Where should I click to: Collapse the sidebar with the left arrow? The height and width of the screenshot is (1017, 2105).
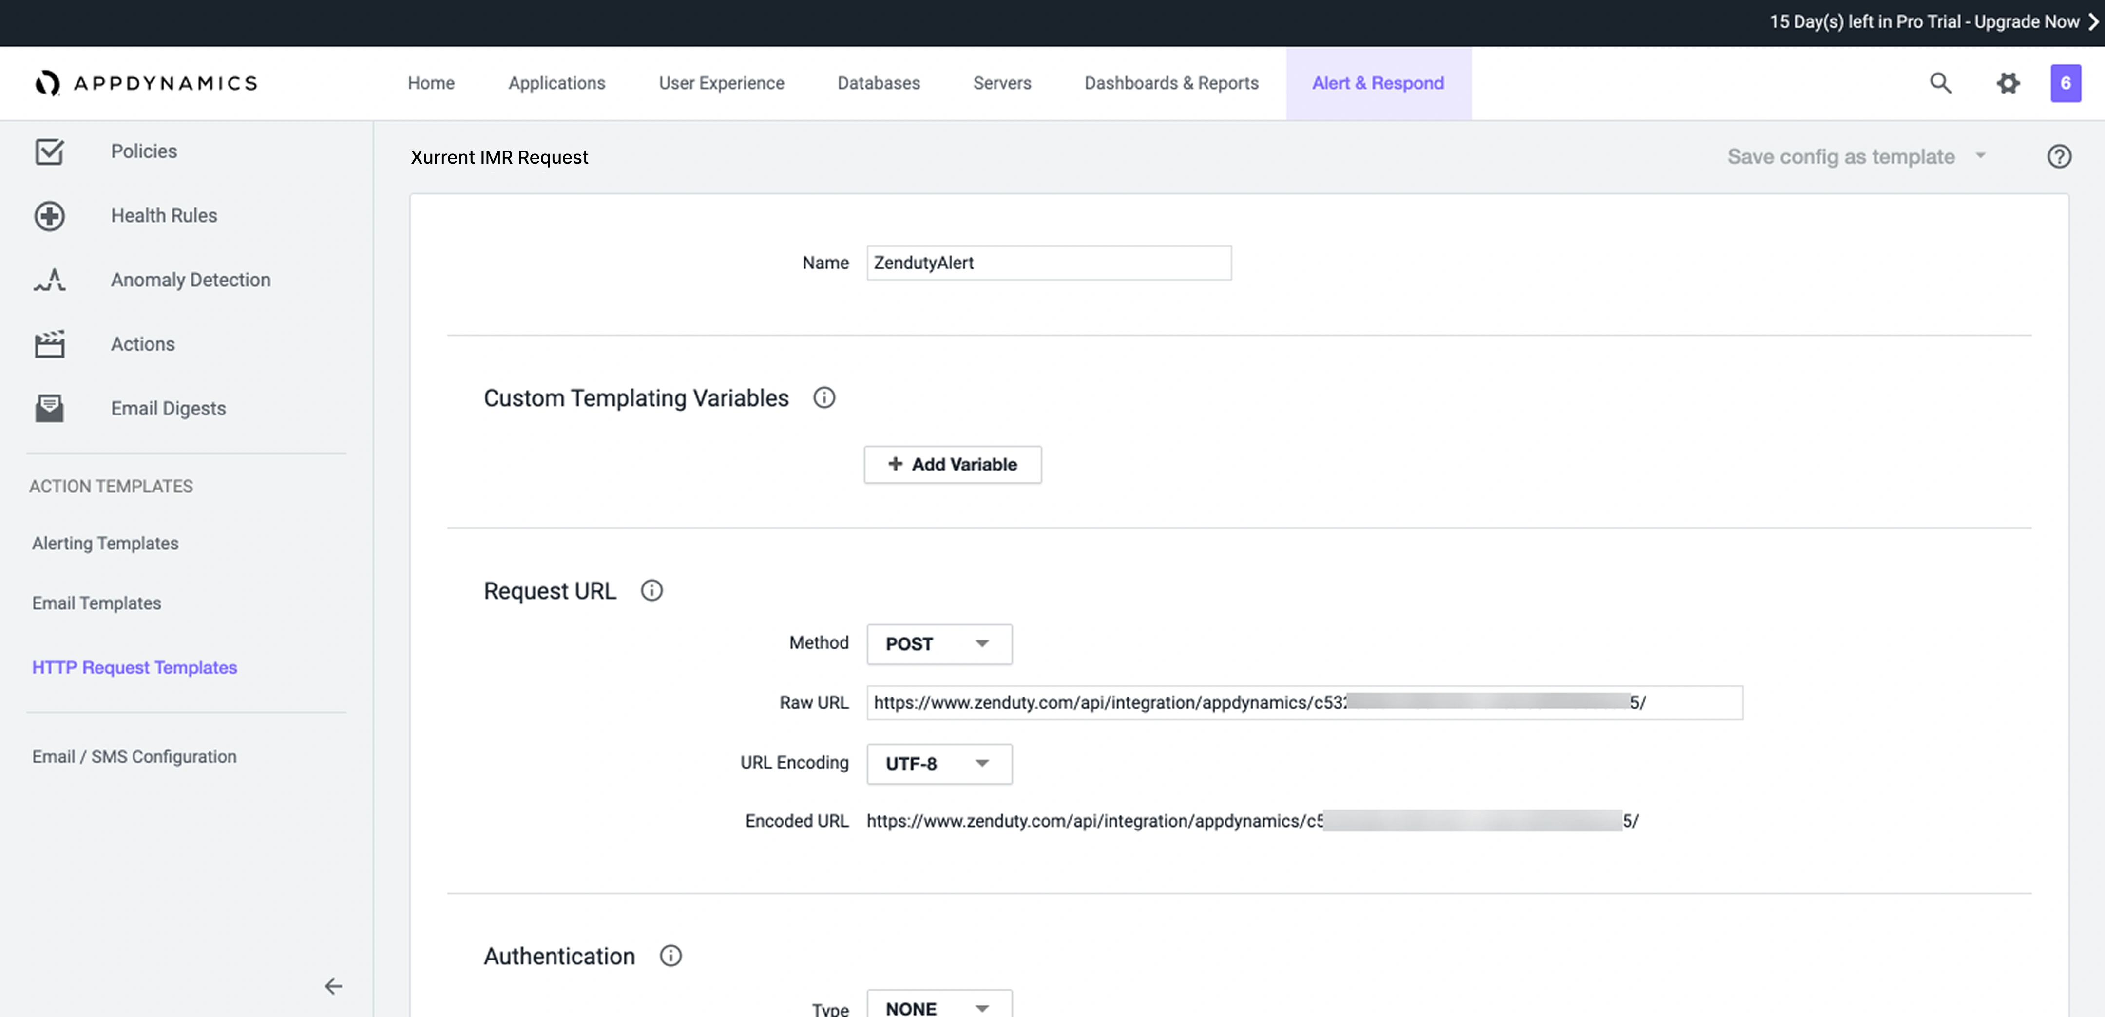tap(333, 986)
